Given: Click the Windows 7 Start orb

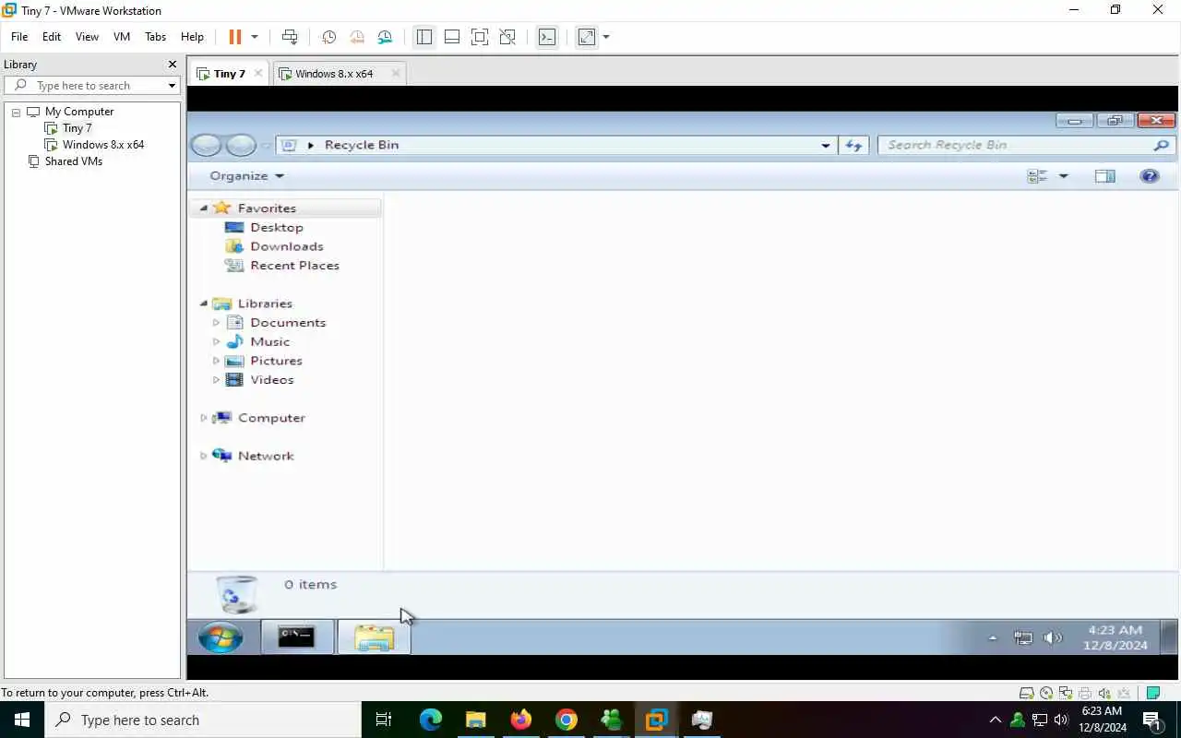Looking at the screenshot, I should click(221, 637).
